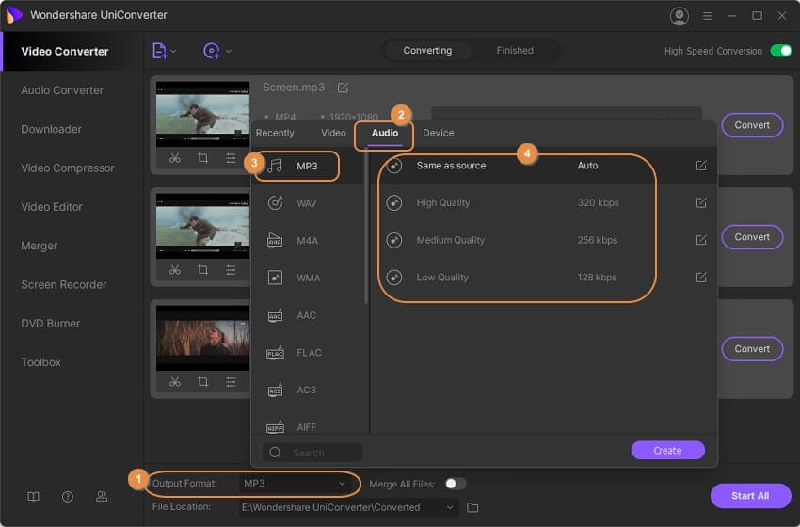Screen dimensions: 800x527
Task: Open the user guide book icon
Action: (x=33, y=496)
